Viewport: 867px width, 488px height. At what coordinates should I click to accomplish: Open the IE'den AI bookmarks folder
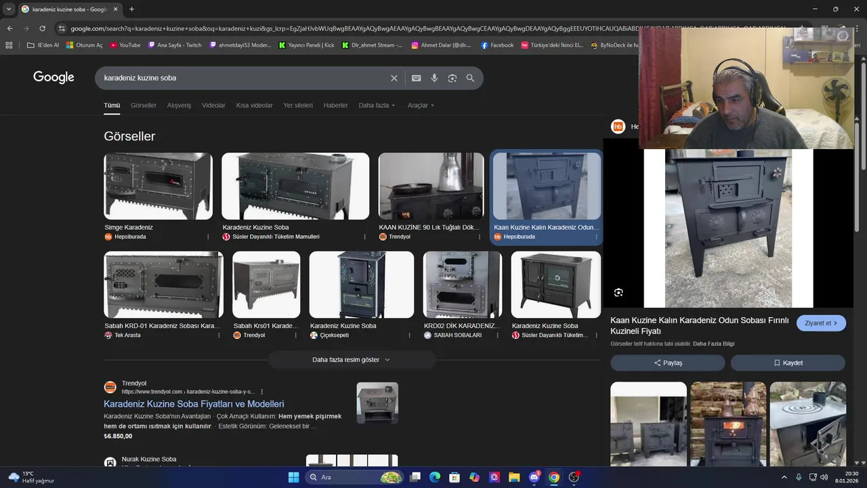pos(43,45)
